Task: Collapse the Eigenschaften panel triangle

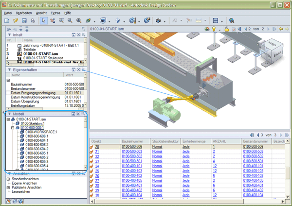Action: [x=9, y=70]
